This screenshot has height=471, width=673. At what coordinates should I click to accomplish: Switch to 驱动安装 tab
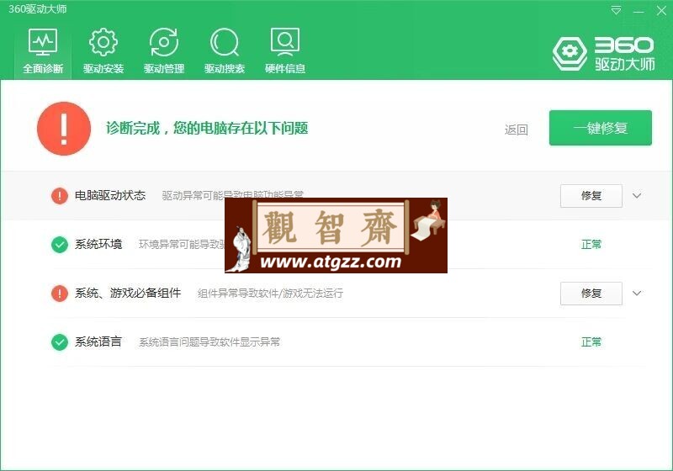point(103,50)
